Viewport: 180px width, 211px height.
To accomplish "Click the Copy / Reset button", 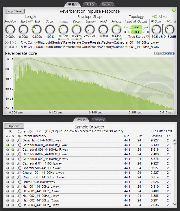I will tap(14, 11).
